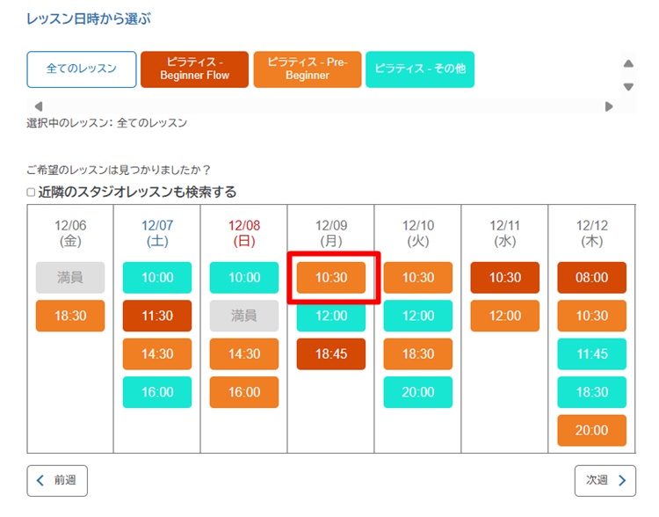Select the 20:00 lesson on 12/12

tap(591, 430)
